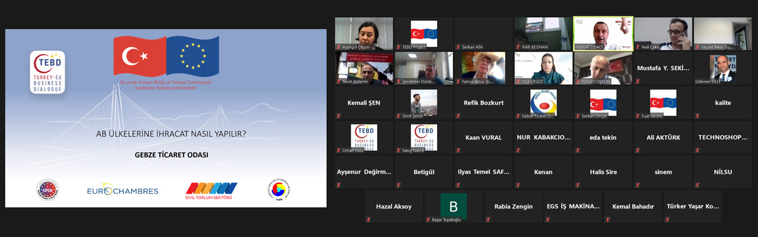Click the name Ayşenur Değirm...
The width and height of the screenshot is (758, 237).
coord(364,172)
